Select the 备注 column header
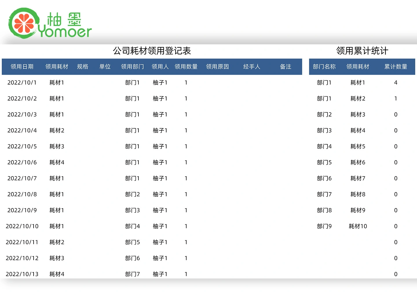Viewport: 417px width, 295px height. point(285,67)
